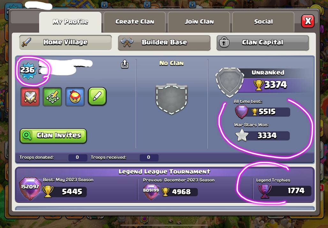Go to the Social tab
The image size is (328, 228).
point(263,22)
